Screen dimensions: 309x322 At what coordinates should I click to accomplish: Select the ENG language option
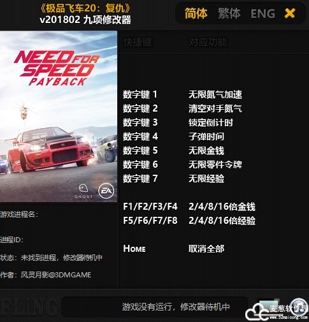[262, 13]
